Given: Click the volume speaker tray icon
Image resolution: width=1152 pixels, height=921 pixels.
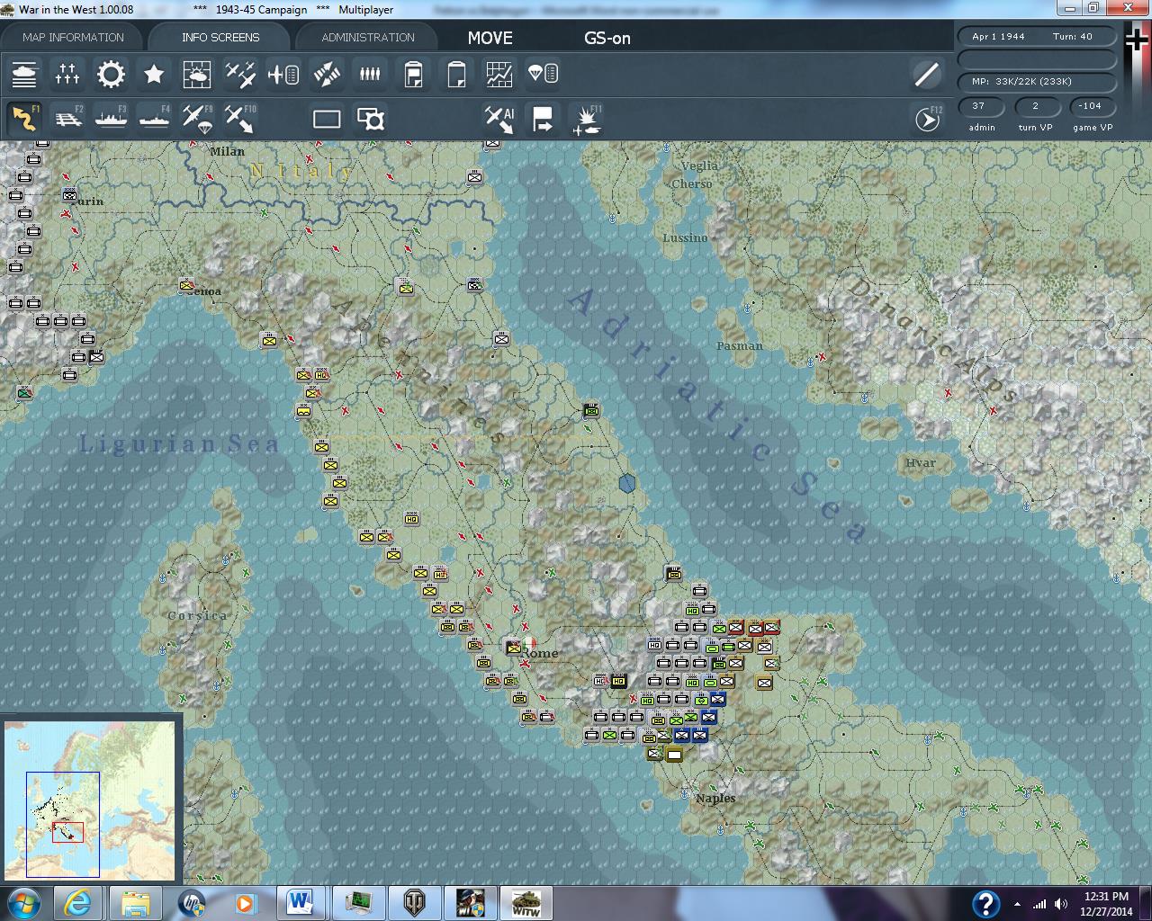Looking at the screenshot, I should coord(1060,904).
